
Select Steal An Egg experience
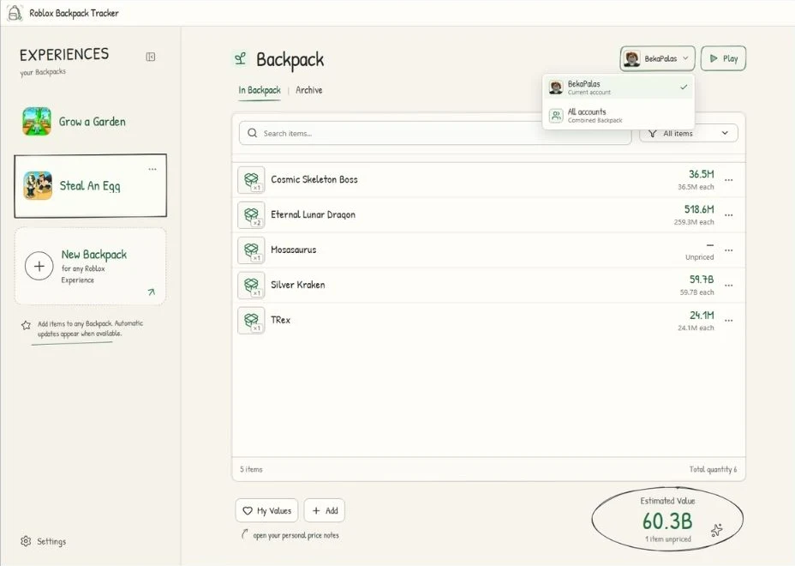90,186
